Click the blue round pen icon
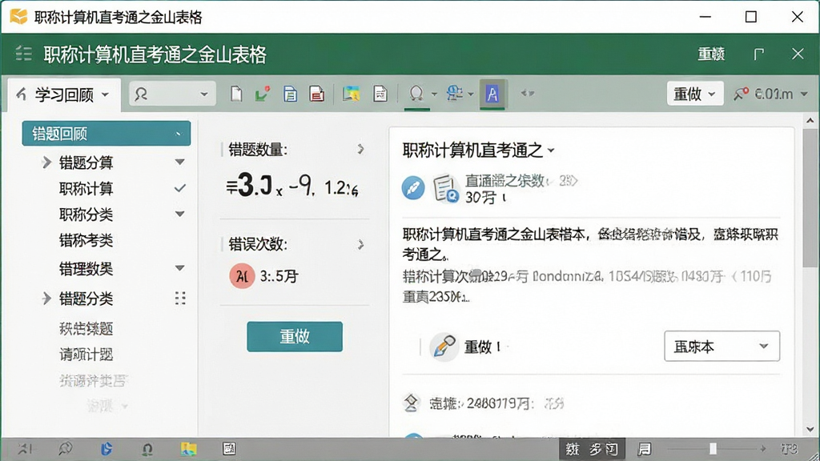 coord(413,188)
